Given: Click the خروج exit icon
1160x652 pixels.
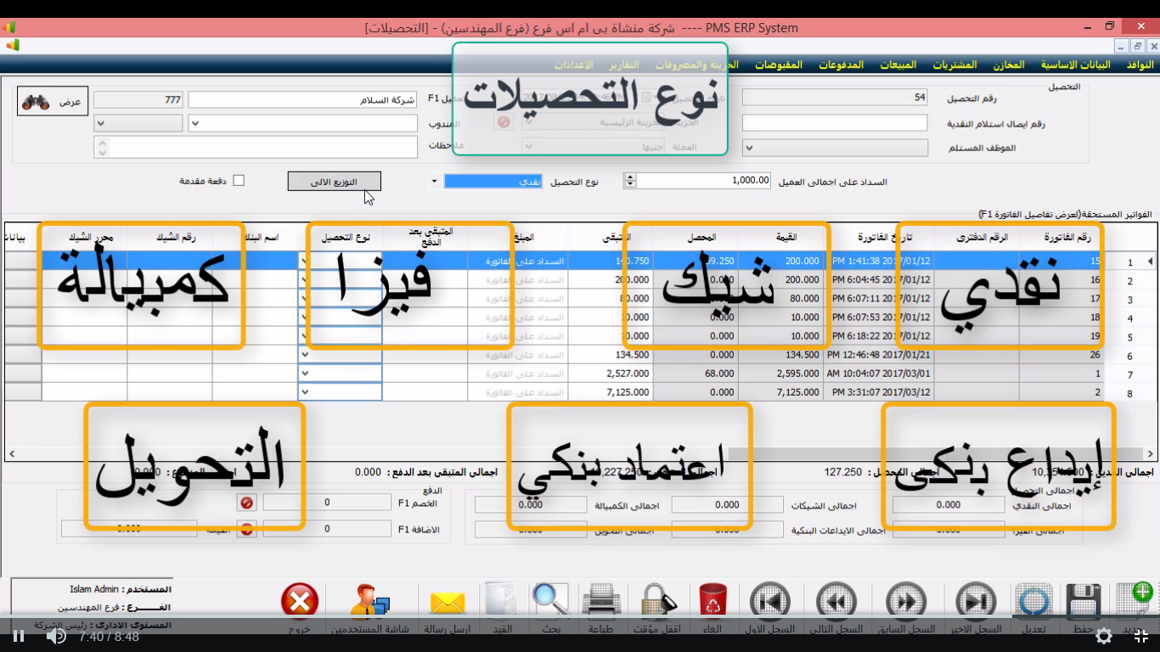Looking at the screenshot, I should coord(300,602).
